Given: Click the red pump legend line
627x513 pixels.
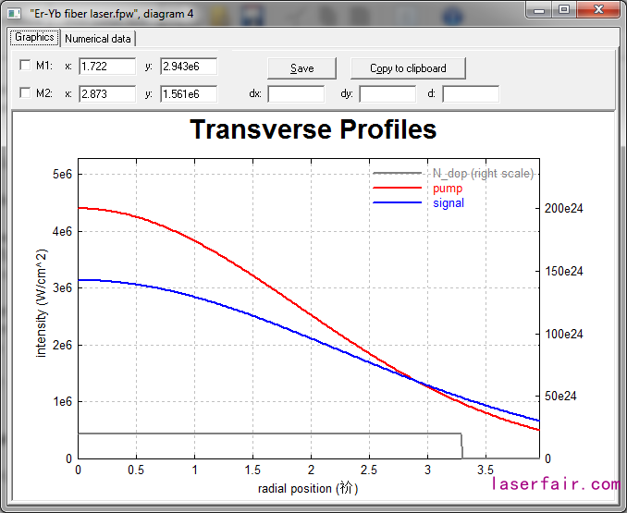Looking at the screenshot, I should [397, 189].
